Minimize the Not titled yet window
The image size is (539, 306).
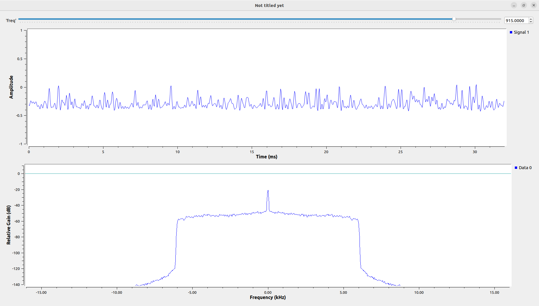tap(514, 5)
